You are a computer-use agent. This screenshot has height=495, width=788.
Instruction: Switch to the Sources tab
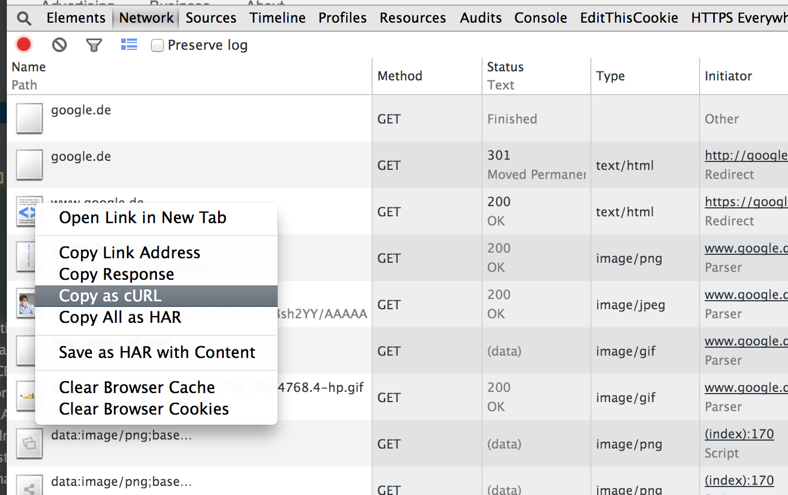[211, 18]
